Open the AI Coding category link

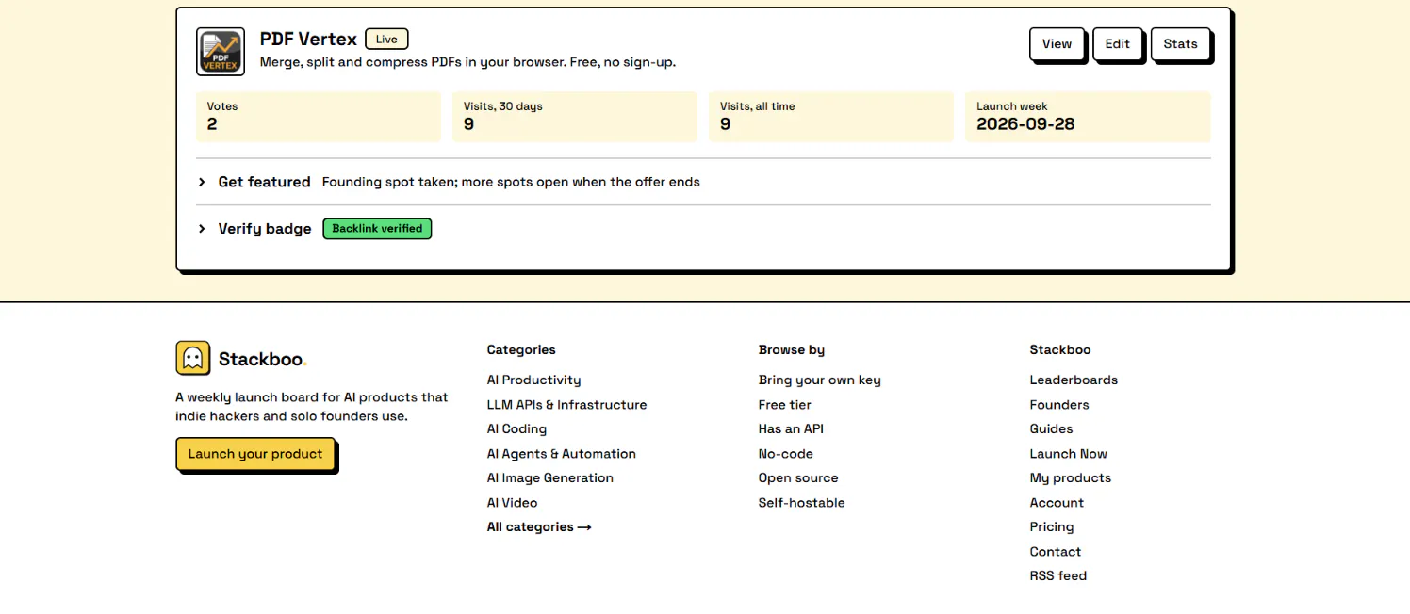tap(516, 429)
